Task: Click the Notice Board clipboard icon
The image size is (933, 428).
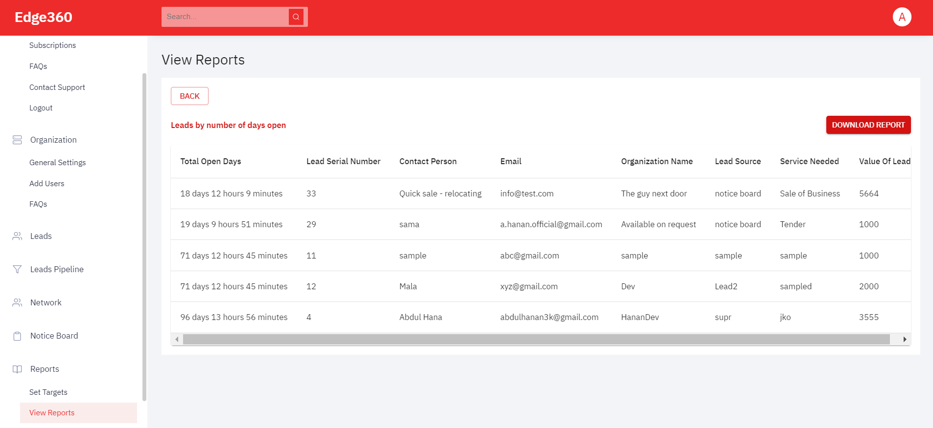Action: click(x=17, y=336)
